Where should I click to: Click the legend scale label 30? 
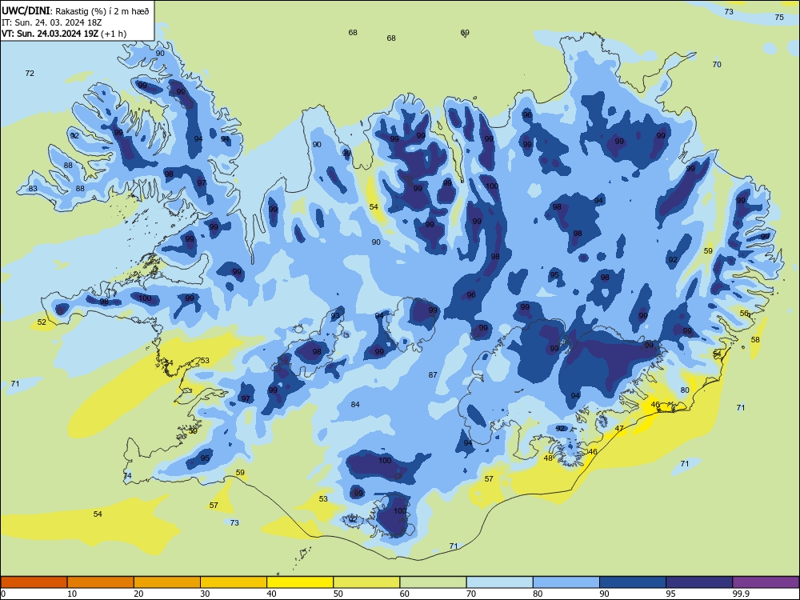205,594
